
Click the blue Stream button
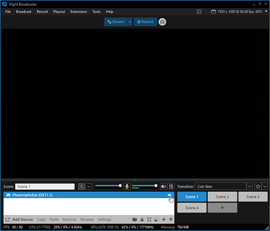click(116, 22)
